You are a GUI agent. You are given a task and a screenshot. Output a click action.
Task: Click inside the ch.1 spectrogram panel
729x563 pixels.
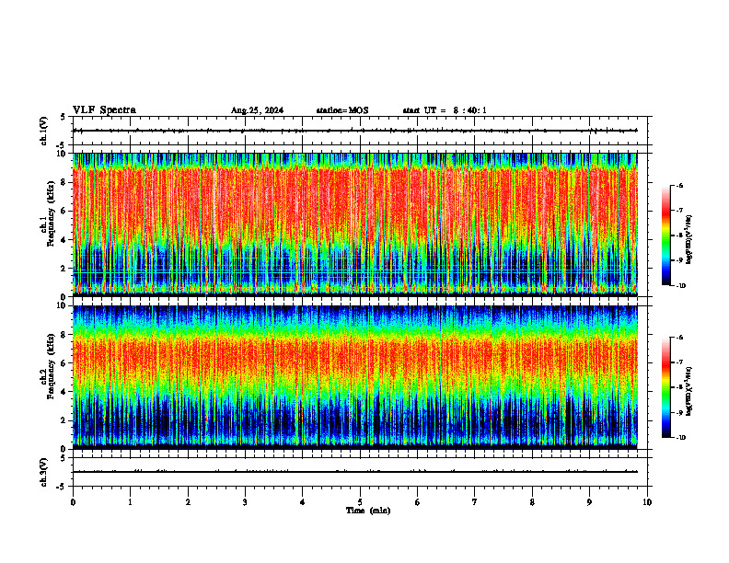(354, 224)
